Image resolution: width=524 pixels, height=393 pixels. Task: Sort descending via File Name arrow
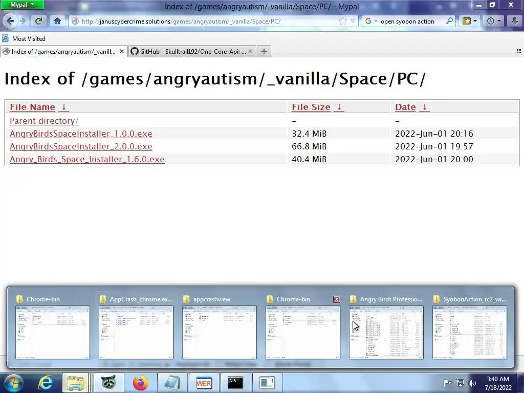pos(63,107)
